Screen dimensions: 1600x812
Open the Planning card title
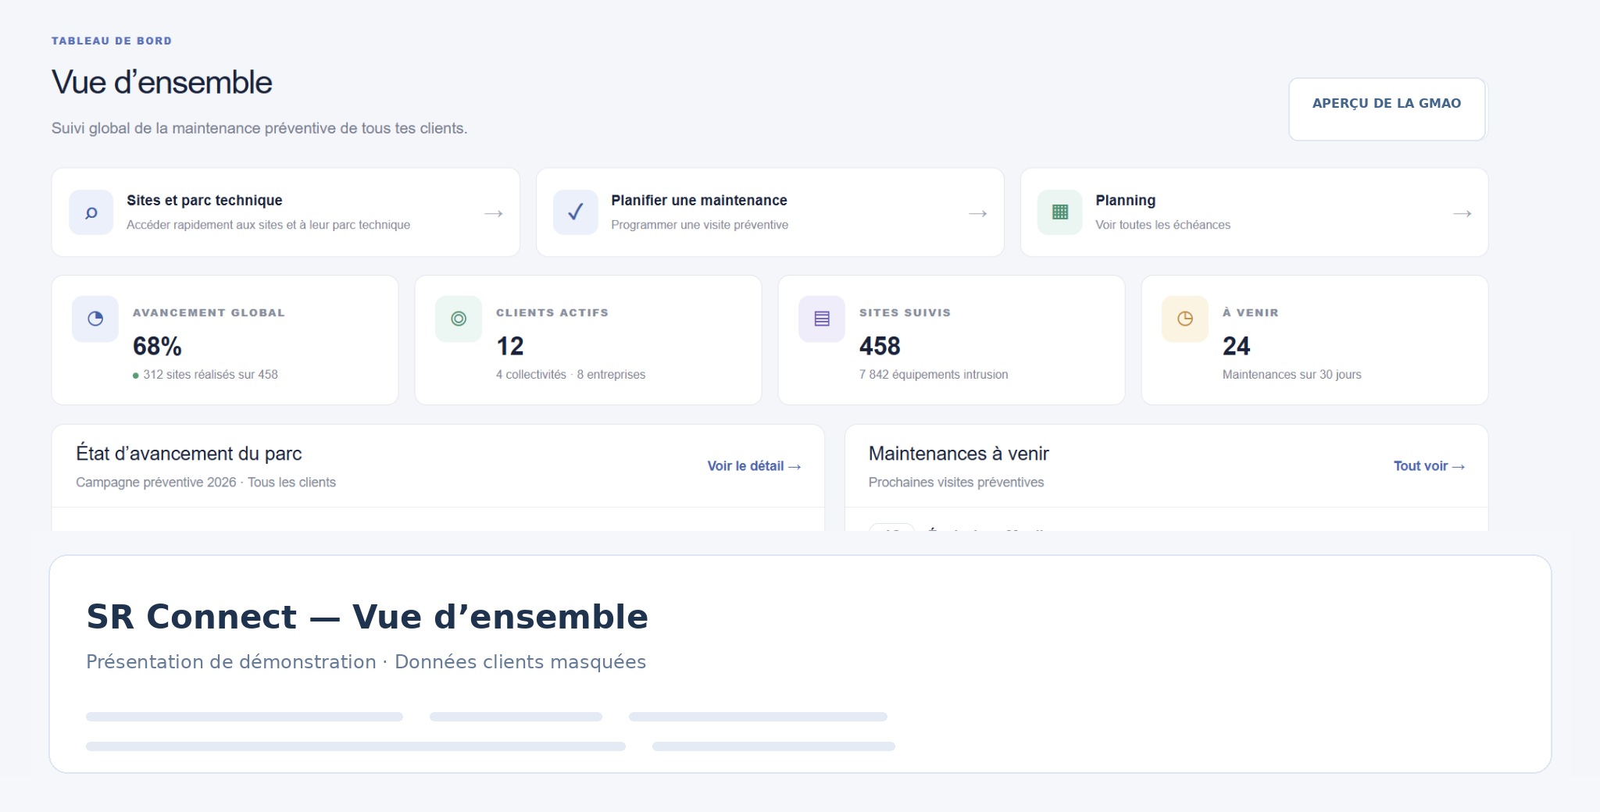(x=1126, y=201)
